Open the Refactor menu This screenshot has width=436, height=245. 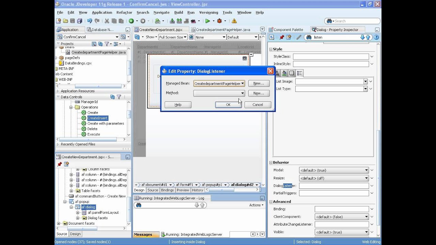124,12
